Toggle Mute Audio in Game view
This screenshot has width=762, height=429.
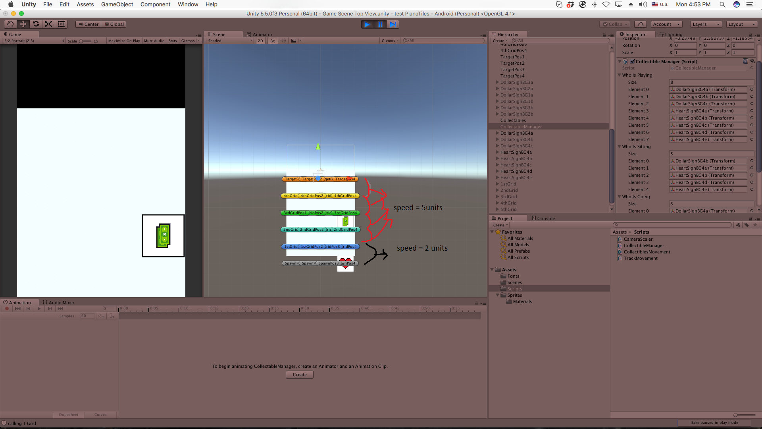coord(154,41)
